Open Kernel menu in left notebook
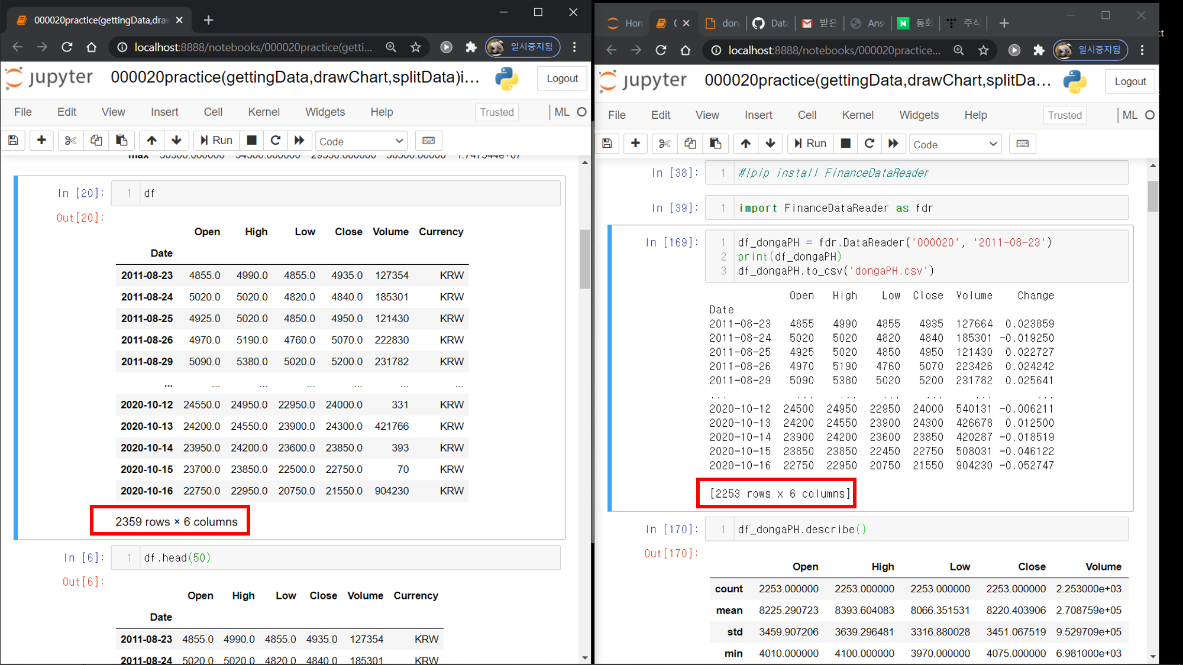The width and height of the screenshot is (1183, 665). pos(263,112)
